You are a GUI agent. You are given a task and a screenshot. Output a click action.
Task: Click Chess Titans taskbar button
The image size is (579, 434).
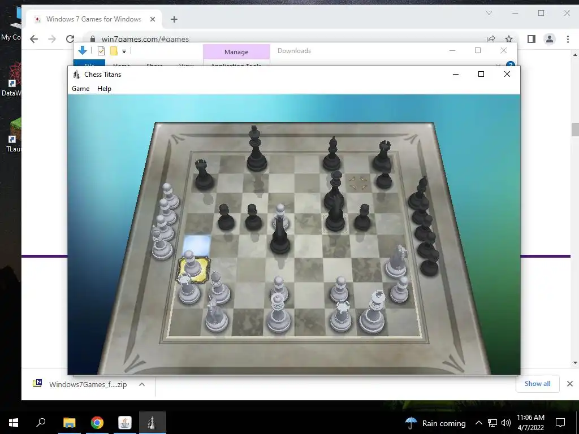coord(153,423)
